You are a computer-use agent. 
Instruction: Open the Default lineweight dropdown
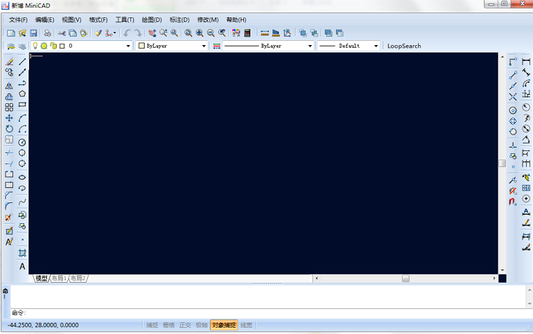(x=376, y=46)
